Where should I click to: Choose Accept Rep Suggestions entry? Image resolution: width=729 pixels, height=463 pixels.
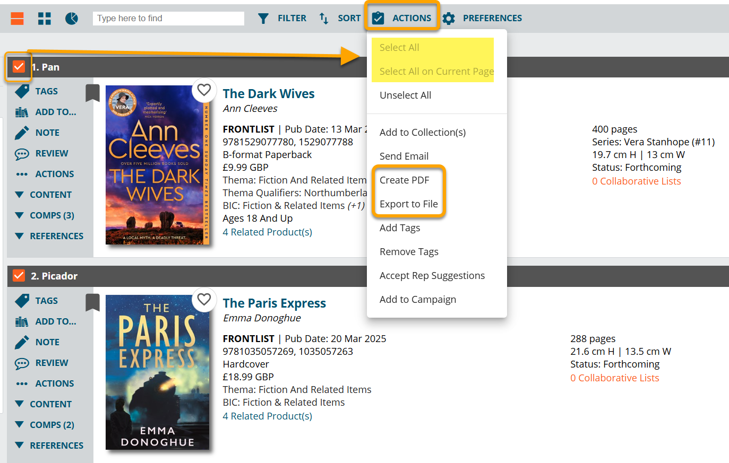432,276
